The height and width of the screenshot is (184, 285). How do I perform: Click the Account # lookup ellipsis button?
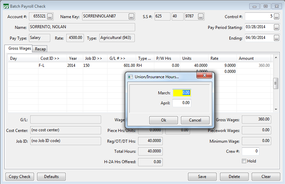pyautogui.click(x=50, y=16)
